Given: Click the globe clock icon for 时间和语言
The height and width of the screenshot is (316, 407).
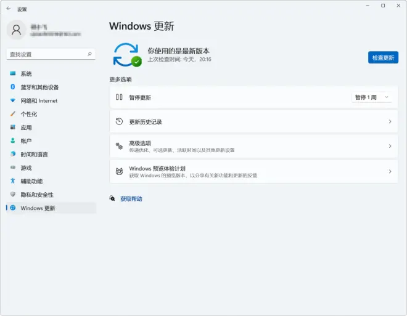Looking at the screenshot, I should tap(13, 154).
